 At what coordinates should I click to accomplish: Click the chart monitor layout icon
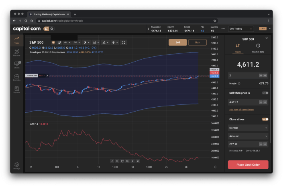(x=59, y=42)
